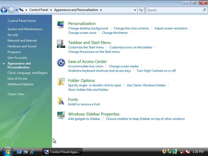Viewport: 208px width, 156px height.
Task: Open Taskbar and Start Menu heading
Action: tap(89, 42)
